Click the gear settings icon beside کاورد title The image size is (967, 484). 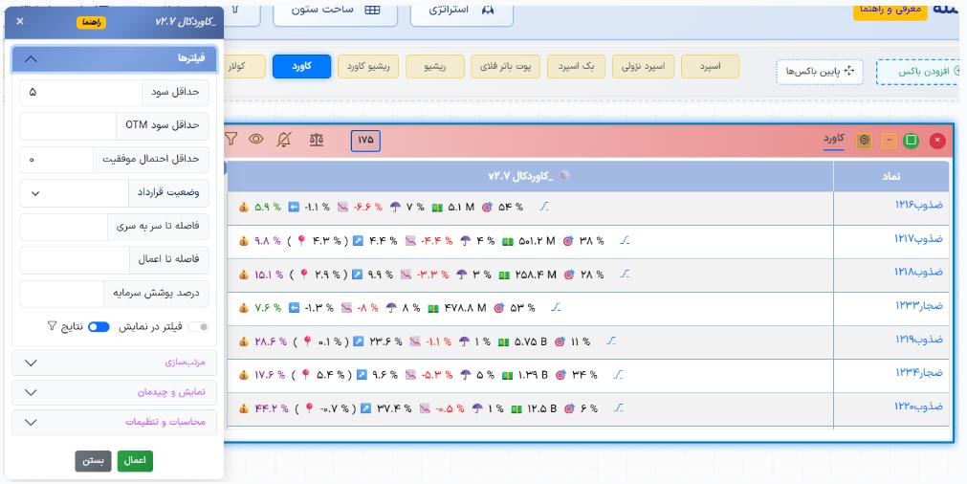[x=864, y=141]
